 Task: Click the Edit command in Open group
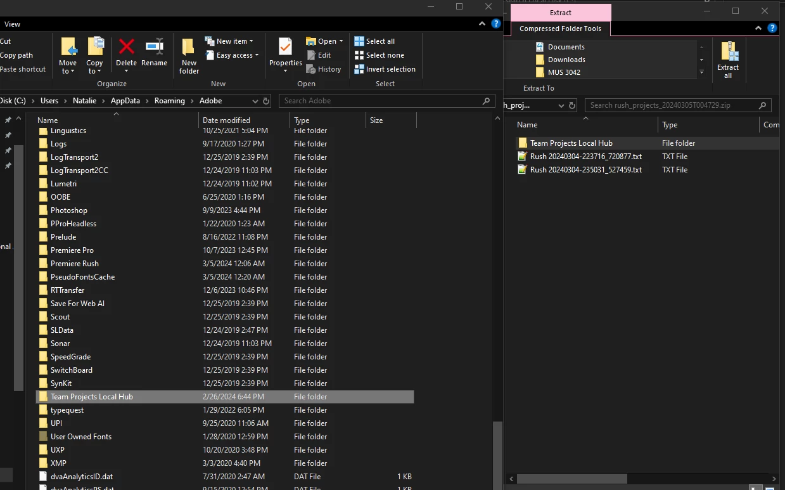click(319, 55)
